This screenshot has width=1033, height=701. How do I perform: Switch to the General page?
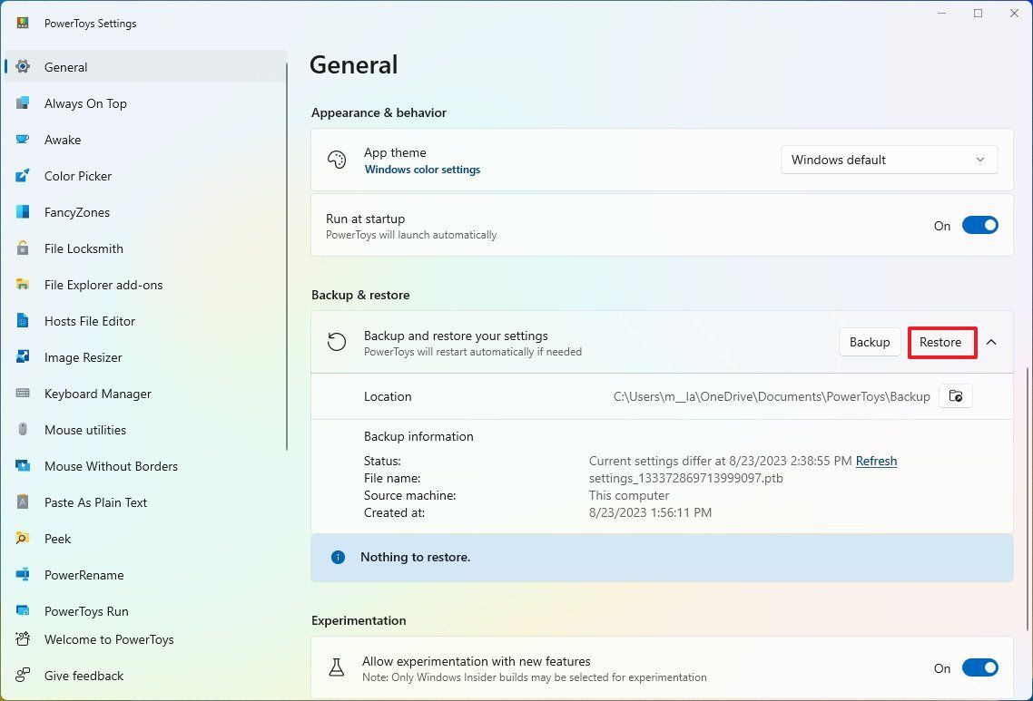(65, 67)
